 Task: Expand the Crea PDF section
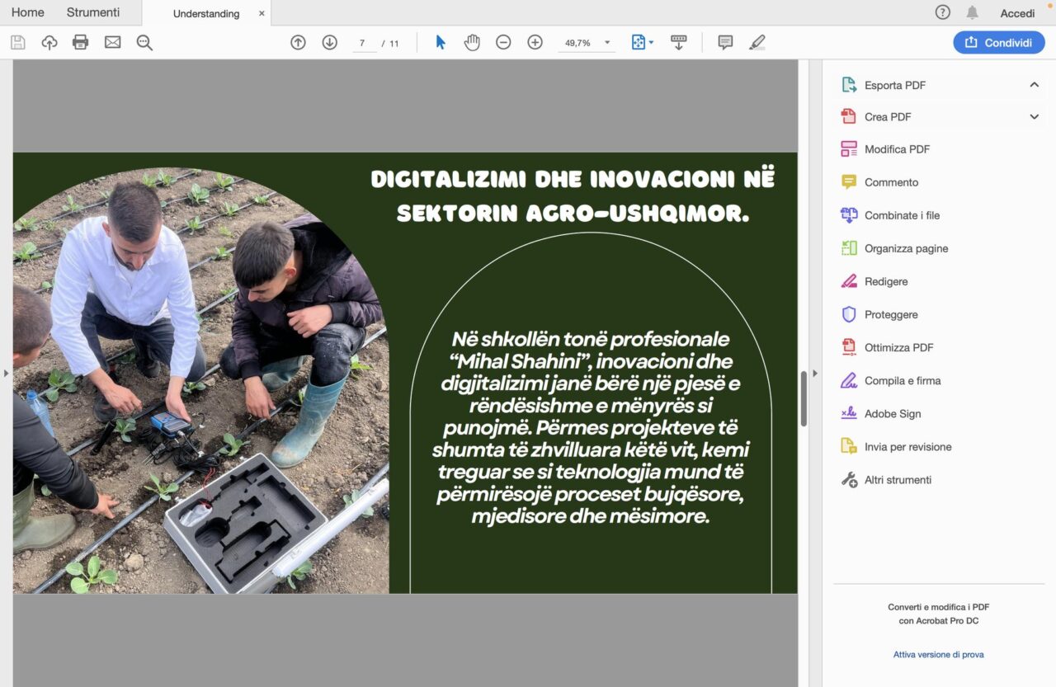[1034, 117]
